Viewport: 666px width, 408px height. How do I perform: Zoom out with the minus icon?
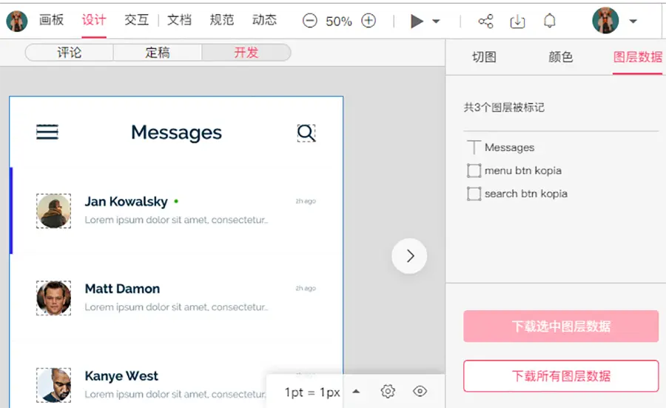[x=309, y=21]
